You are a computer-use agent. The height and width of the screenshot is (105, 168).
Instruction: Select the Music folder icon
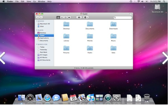click(x=113, y=36)
